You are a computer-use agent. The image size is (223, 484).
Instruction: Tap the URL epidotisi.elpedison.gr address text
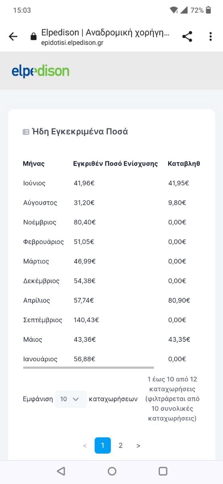tap(72, 43)
